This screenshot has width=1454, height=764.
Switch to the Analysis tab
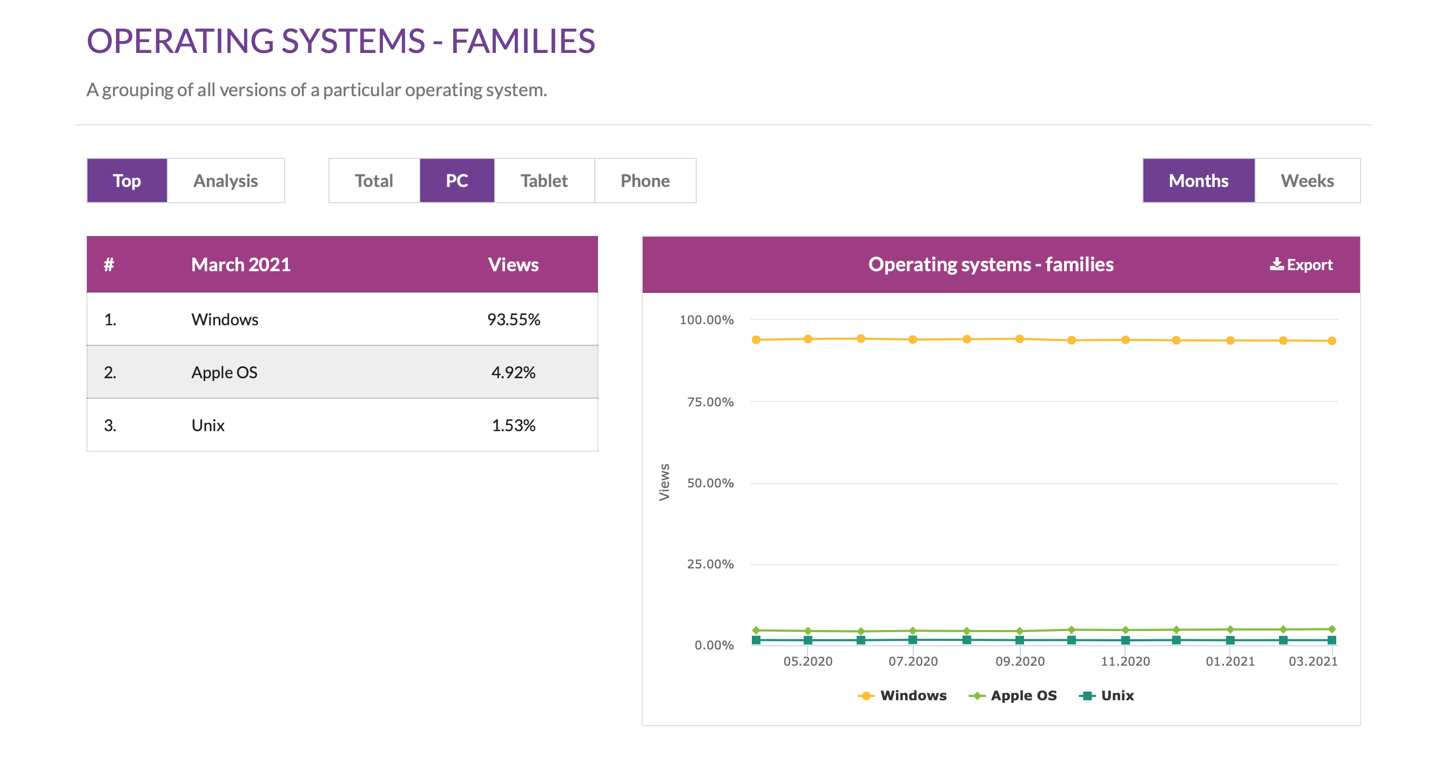(x=225, y=180)
